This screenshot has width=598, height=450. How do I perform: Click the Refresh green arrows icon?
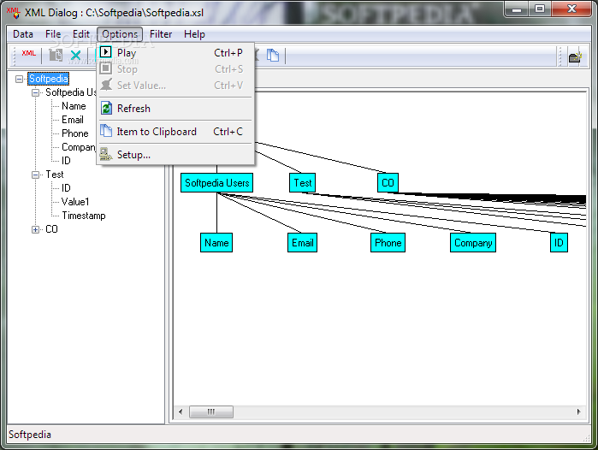pyautogui.click(x=106, y=109)
